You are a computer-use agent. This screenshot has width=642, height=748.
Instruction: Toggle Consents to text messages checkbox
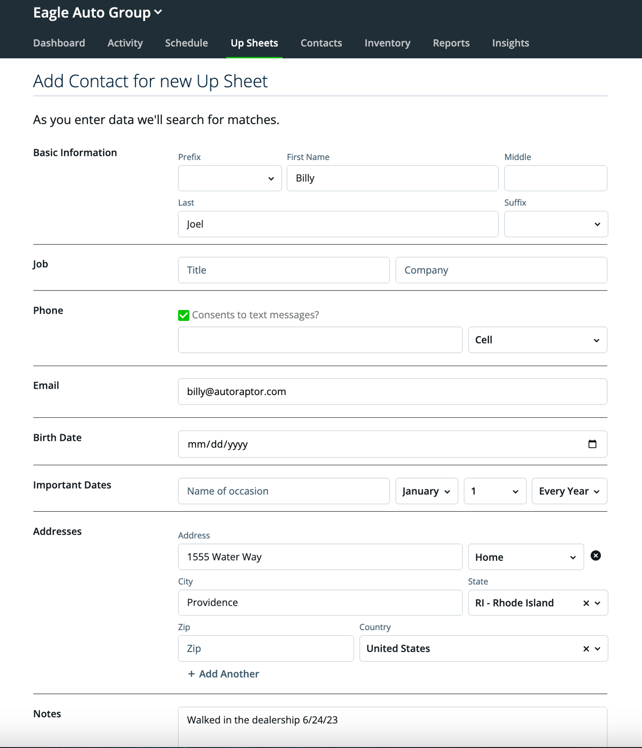click(183, 315)
